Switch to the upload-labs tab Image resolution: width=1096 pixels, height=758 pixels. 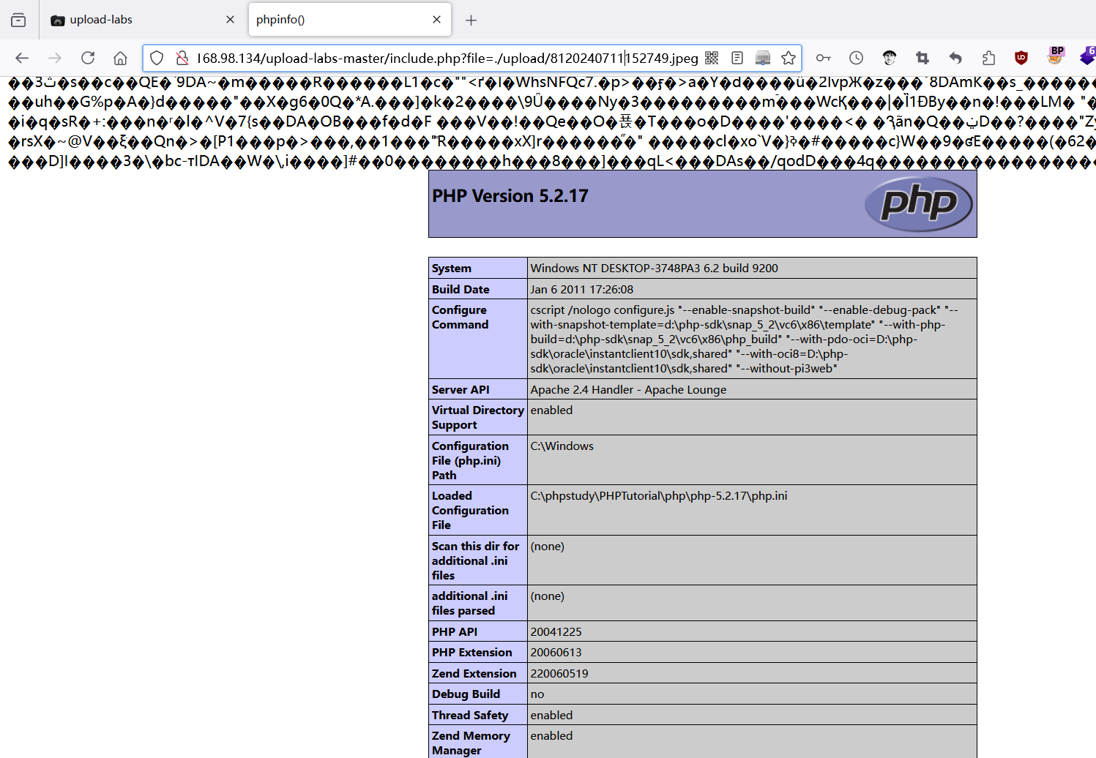pyautogui.click(x=143, y=20)
